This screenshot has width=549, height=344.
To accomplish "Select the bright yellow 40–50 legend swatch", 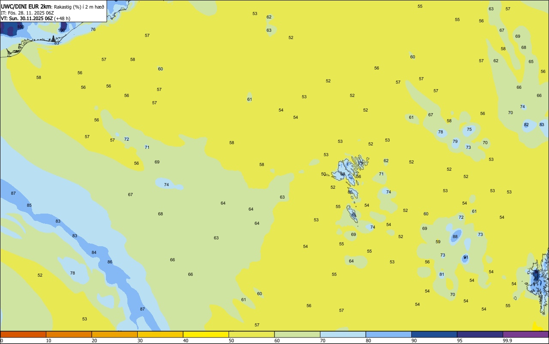I will (x=206, y=334).
